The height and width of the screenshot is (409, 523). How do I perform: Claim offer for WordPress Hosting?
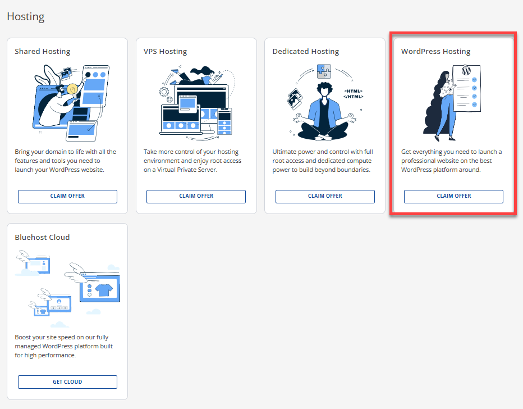[453, 196]
